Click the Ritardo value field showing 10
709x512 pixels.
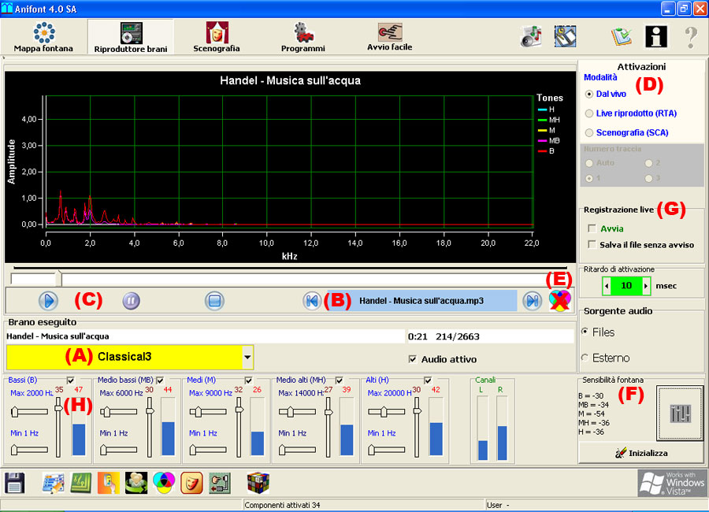tap(626, 286)
